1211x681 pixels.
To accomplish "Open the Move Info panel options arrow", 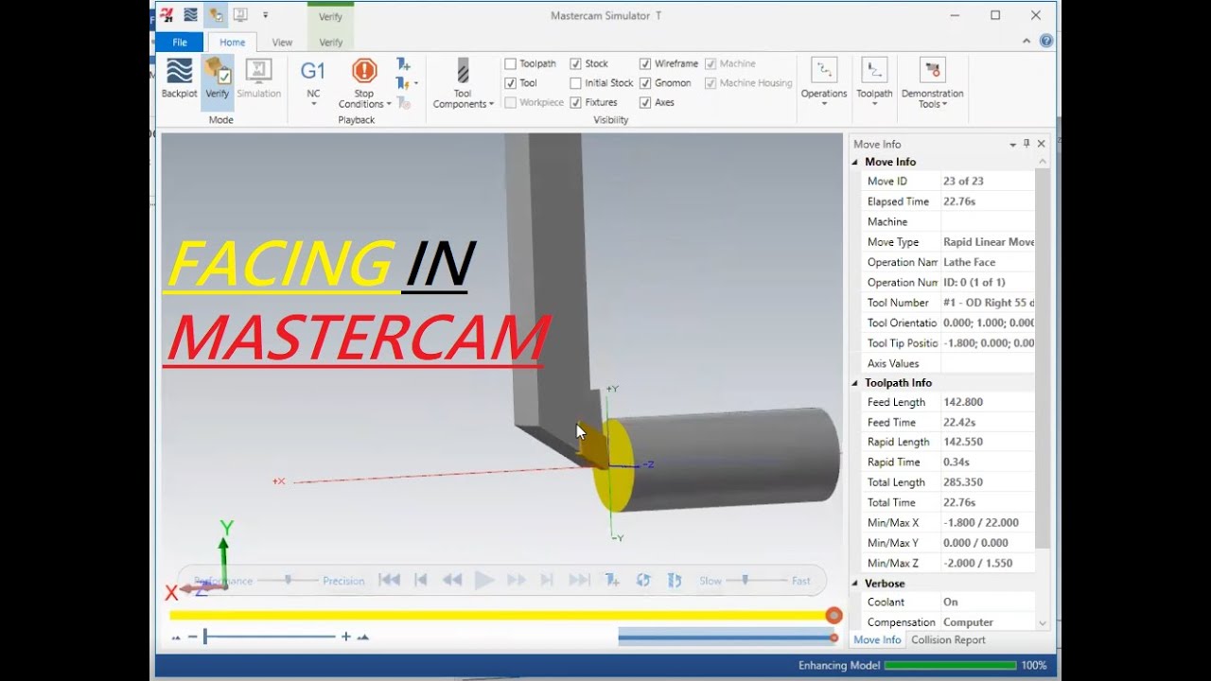I will coord(1012,145).
